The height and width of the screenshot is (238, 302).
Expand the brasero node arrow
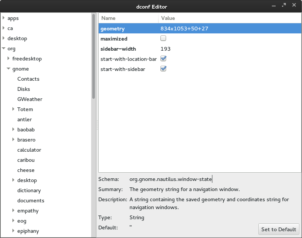(13, 140)
